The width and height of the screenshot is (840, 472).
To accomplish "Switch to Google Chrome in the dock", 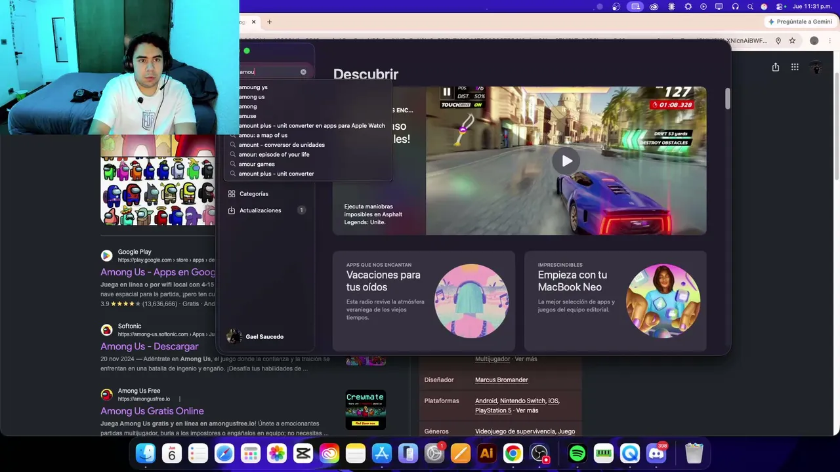I will (x=513, y=453).
